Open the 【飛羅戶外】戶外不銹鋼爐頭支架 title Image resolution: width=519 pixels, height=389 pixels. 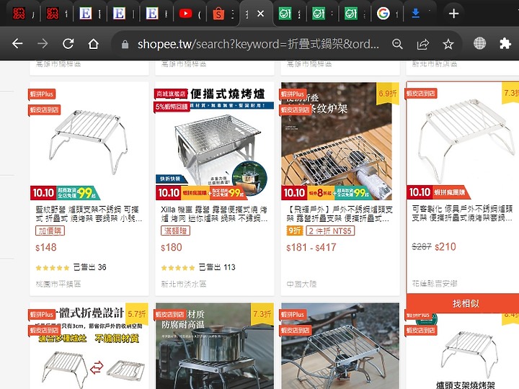tap(340, 214)
